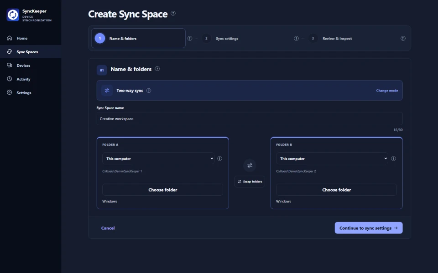Select step 1 Name & folders tab
This screenshot has height=273, width=438.
point(138,38)
